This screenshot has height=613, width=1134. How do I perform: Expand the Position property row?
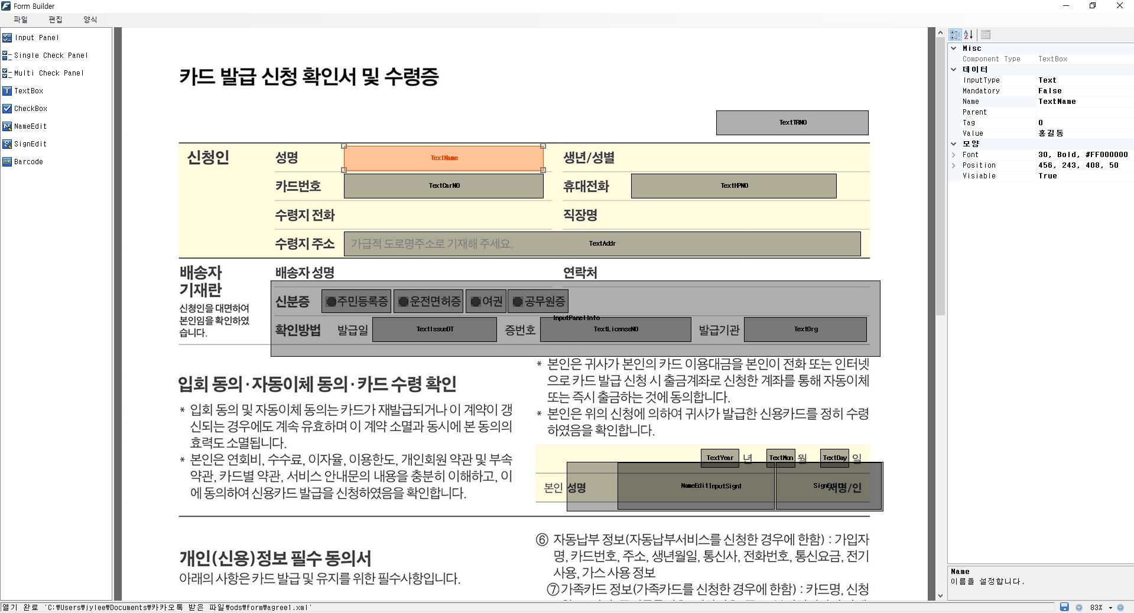coord(953,165)
